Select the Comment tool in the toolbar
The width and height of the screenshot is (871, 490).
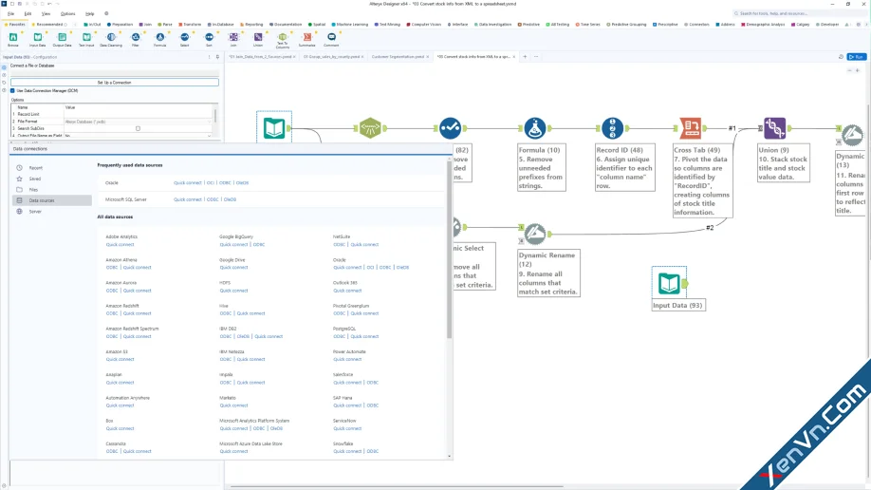click(331, 39)
